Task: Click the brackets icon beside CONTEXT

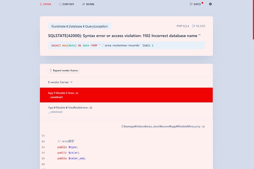Action: point(60,4)
